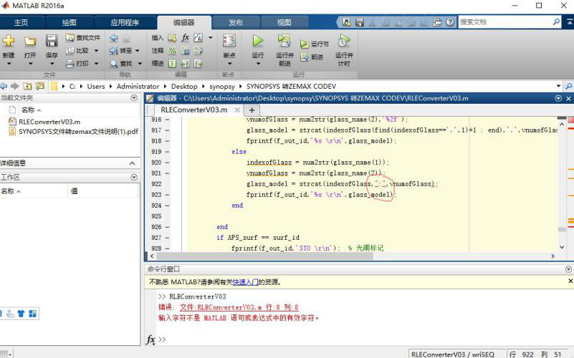Switch to the Apps (应用程序) tab
Viewport: 574px width, 358px height.
click(125, 22)
